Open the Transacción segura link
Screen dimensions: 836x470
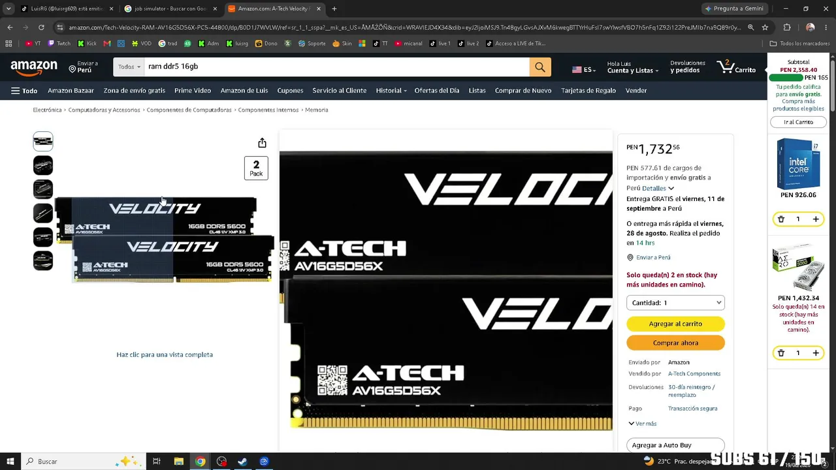coord(692,409)
